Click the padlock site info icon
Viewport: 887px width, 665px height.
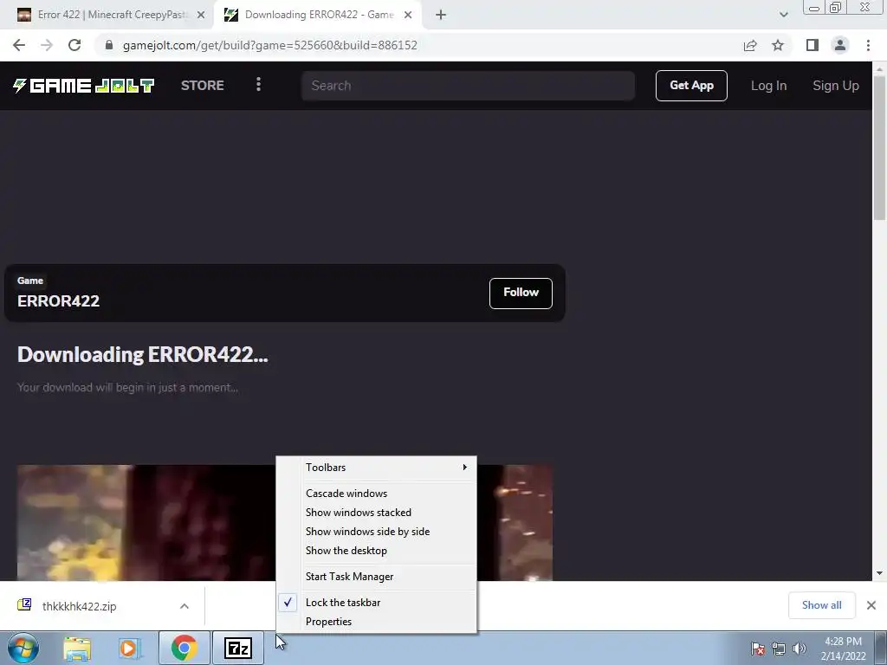coord(109,45)
